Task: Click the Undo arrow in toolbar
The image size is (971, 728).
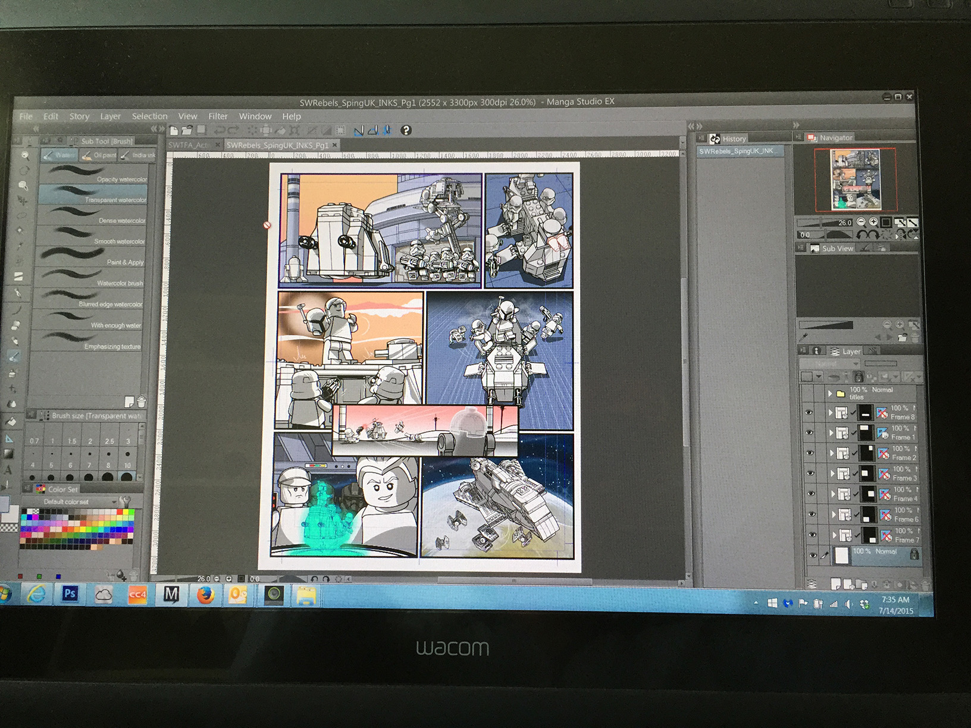Action: click(219, 130)
